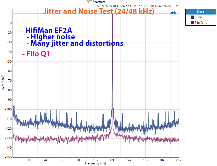Image resolution: width=217 pixels, height=166 pixels.
Task: Click the -130 level tick label
Action: tap(9, 138)
